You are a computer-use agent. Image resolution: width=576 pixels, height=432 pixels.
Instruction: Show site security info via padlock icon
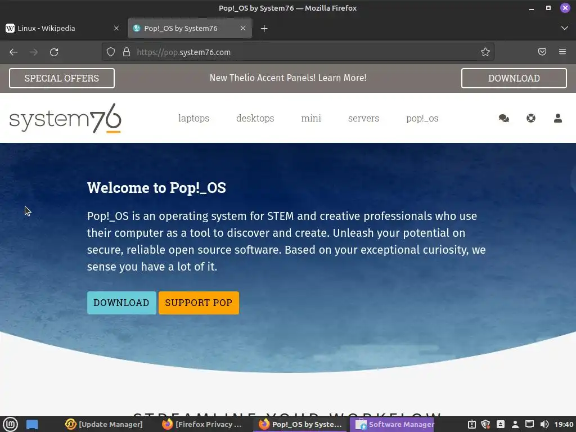[x=127, y=52]
